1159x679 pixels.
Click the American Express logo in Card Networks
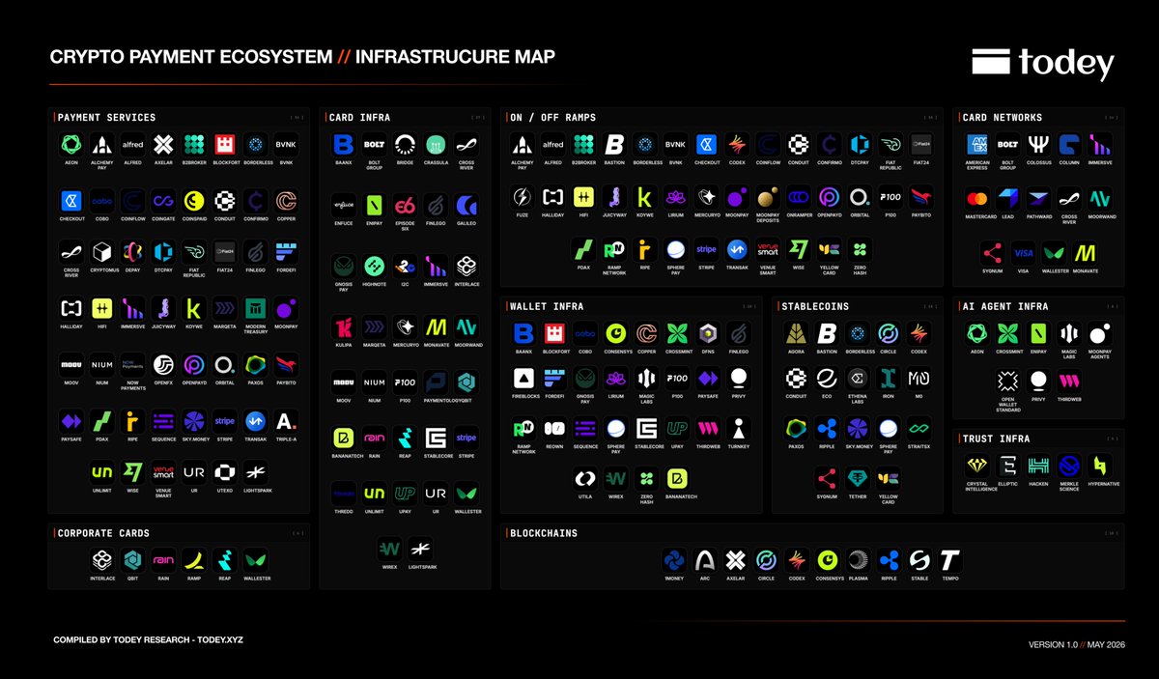977,145
